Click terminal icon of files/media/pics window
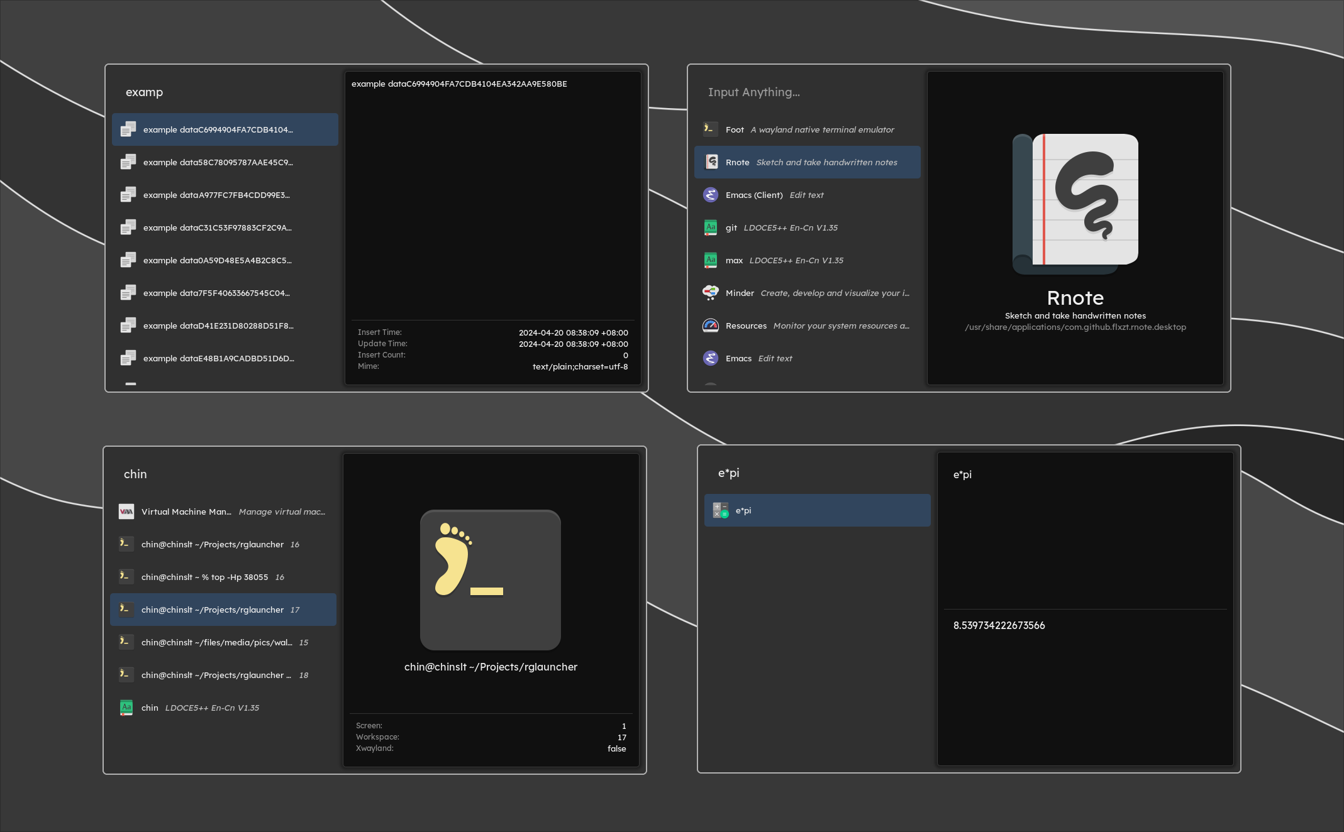 tap(126, 642)
